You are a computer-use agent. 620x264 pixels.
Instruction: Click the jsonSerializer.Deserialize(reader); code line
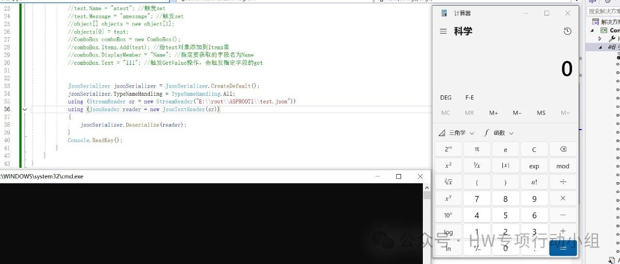(133, 125)
